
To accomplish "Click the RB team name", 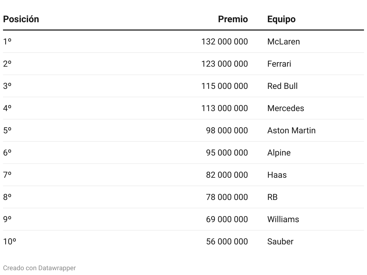I will point(272,197).
